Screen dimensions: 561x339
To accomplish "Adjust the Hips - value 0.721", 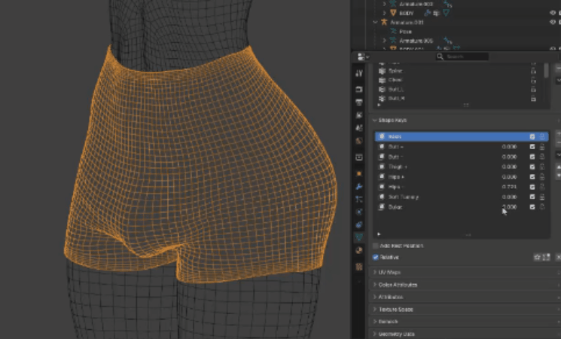I will [509, 187].
